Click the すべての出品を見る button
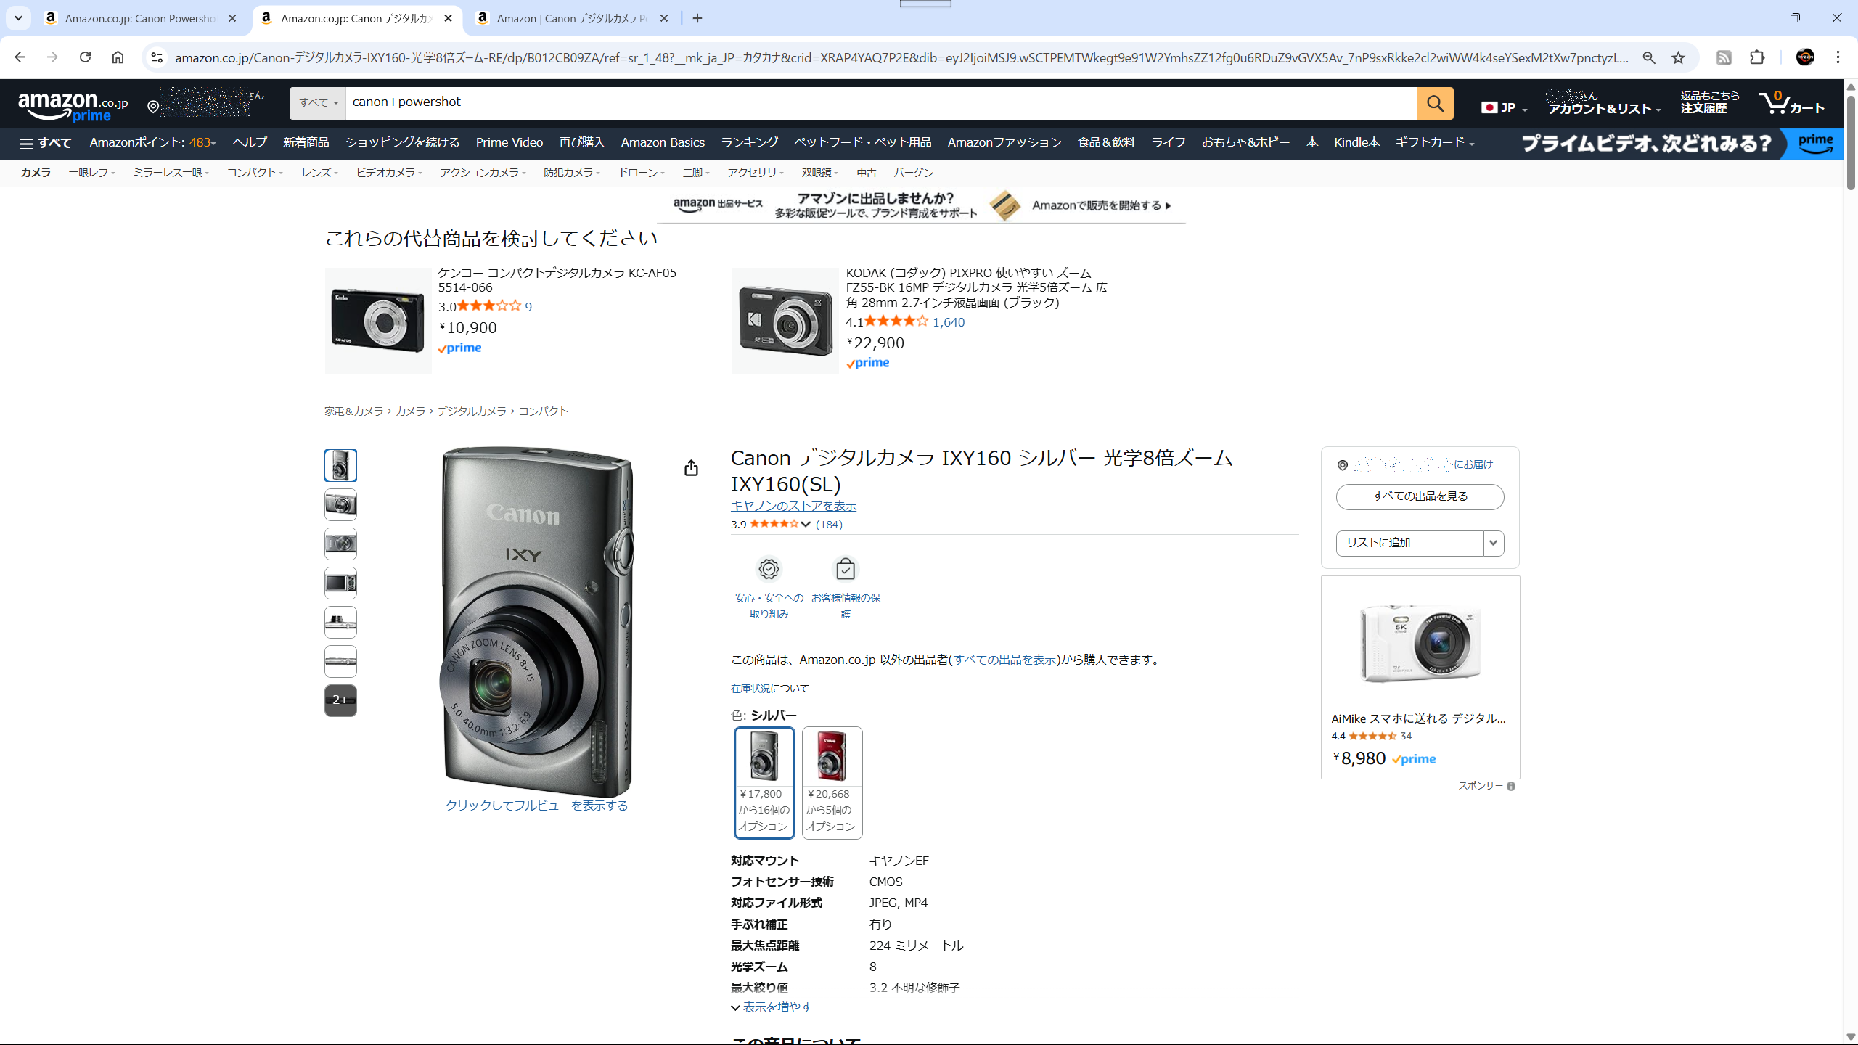The image size is (1858, 1045). [x=1420, y=496]
